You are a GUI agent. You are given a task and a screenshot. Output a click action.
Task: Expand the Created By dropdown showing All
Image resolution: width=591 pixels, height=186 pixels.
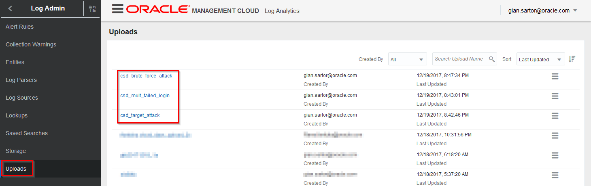tap(408, 59)
